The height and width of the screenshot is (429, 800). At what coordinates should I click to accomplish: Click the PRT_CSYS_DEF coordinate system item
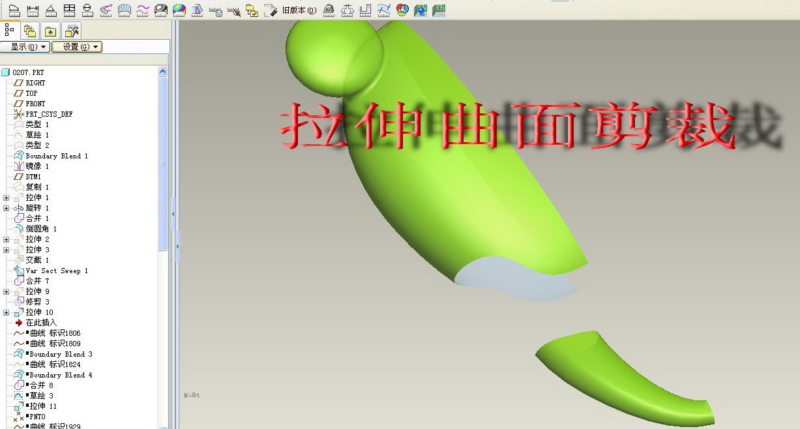point(49,114)
